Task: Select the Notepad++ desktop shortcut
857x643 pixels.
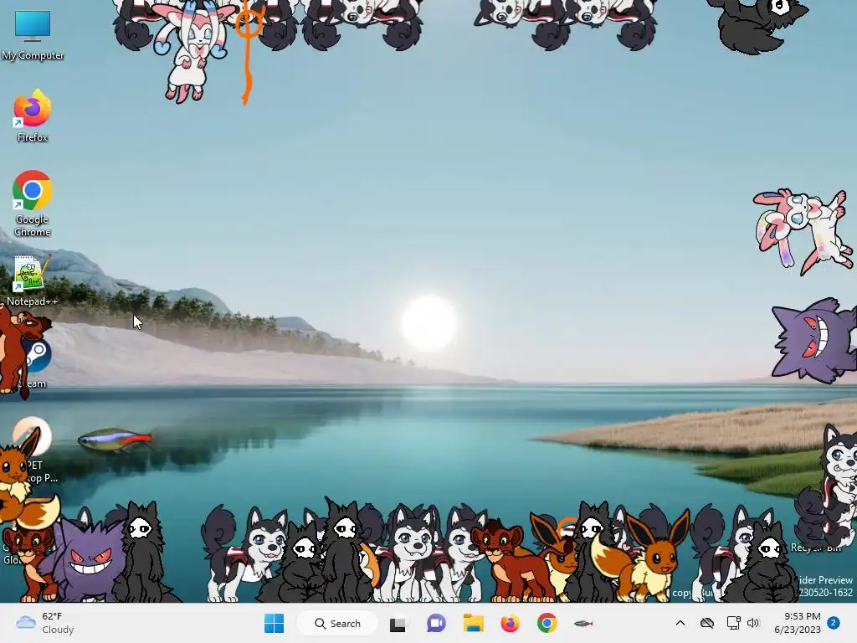Action: pyautogui.click(x=32, y=280)
